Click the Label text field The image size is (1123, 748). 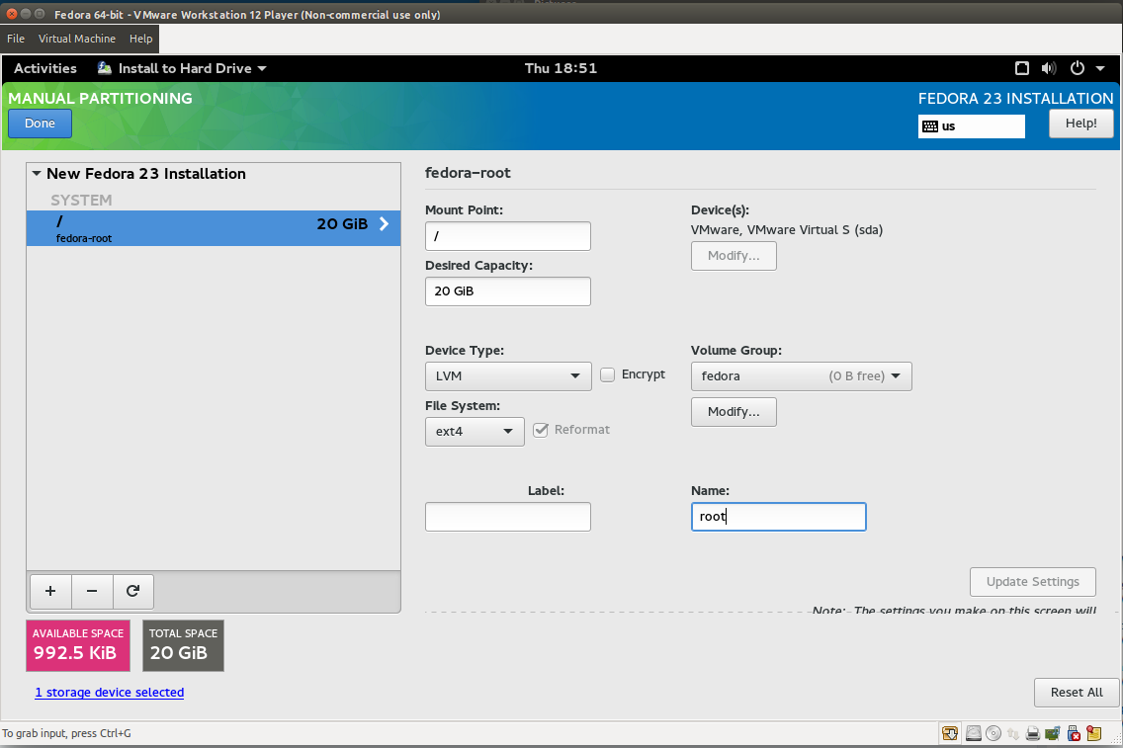tap(508, 517)
